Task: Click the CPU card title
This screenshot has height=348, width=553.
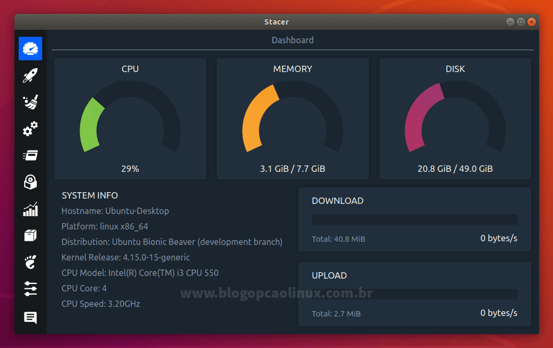Action: (x=130, y=69)
